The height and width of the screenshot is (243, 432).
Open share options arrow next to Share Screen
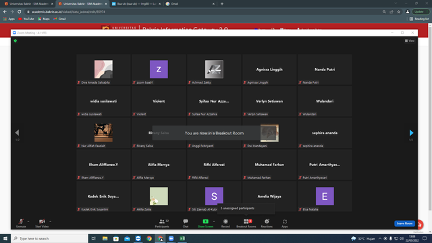pyautogui.click(x=214, y=221)
